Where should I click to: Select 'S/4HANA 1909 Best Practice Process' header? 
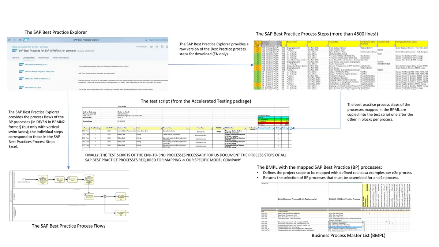tap(344, 199)
